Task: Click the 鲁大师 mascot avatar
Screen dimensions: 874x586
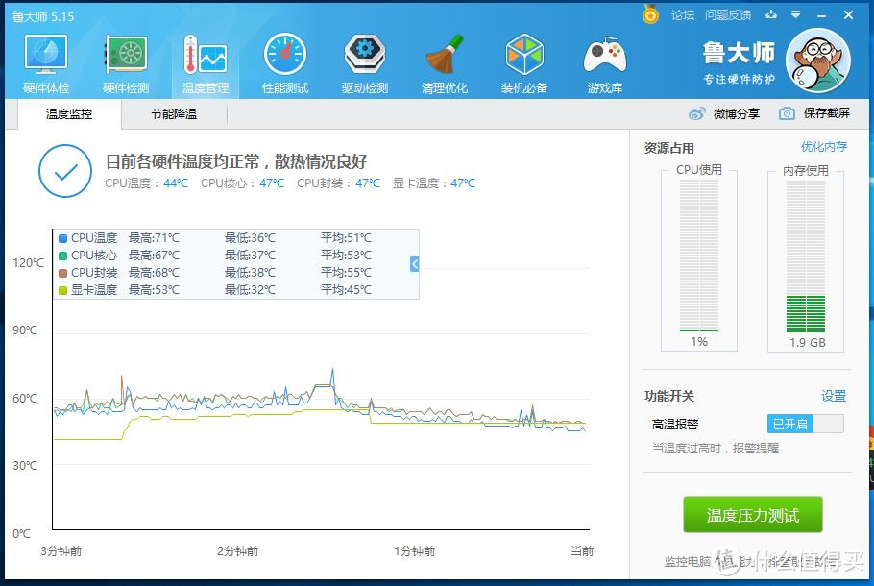Action: click(x=818, y=61)
